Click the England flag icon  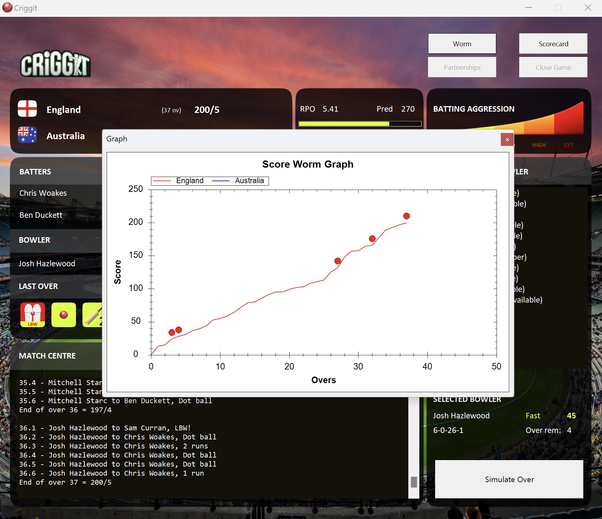coord(27,109)
